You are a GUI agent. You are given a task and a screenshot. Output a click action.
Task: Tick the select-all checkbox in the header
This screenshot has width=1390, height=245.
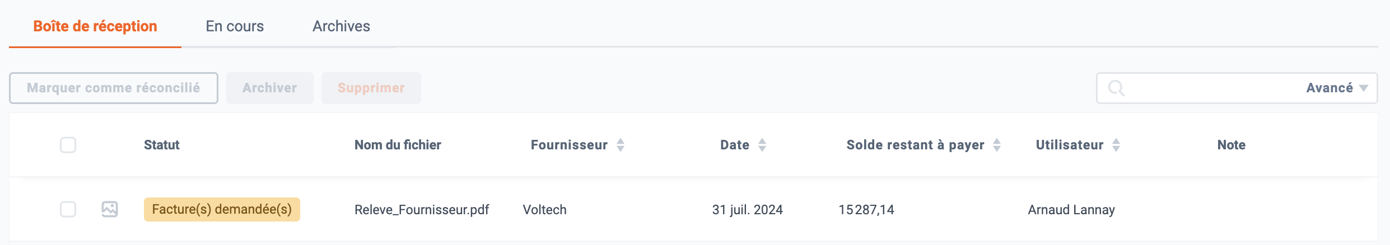[68, 145]
